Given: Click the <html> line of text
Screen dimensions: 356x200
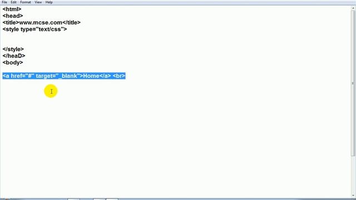Looking at the screenshot, I should (x=12, y=9).
